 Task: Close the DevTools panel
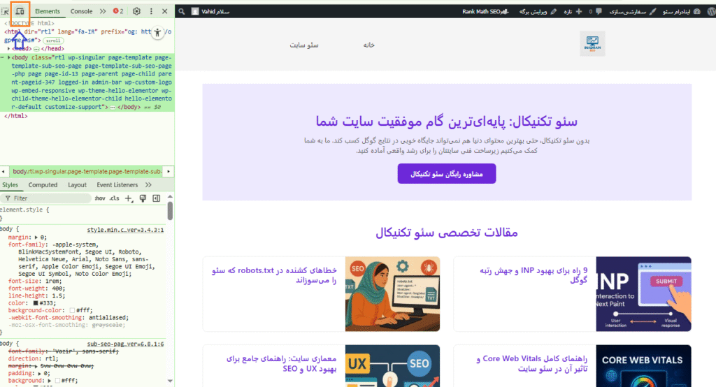click(x=165, y=11)
